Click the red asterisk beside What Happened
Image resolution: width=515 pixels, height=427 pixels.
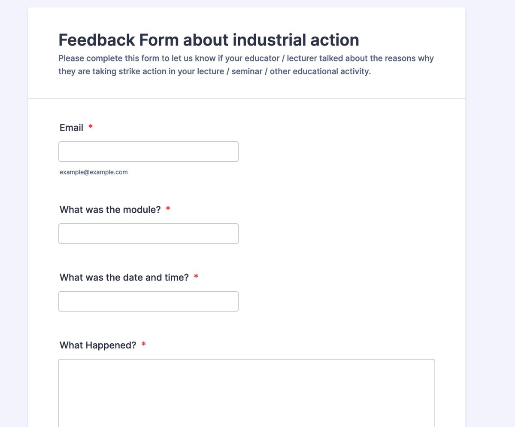click(x=144, y=345)
